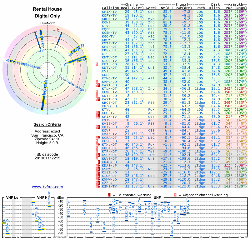Click the Path column header
The height and width of the screenshot is (240, 250).
coord(201,8)
